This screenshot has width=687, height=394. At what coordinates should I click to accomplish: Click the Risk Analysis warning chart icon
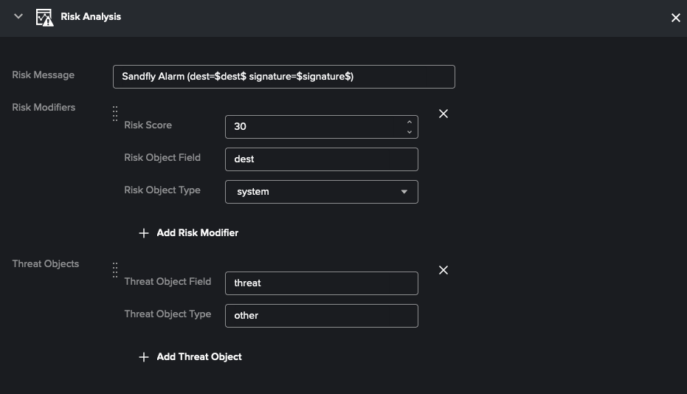click(x=44, y=17)
